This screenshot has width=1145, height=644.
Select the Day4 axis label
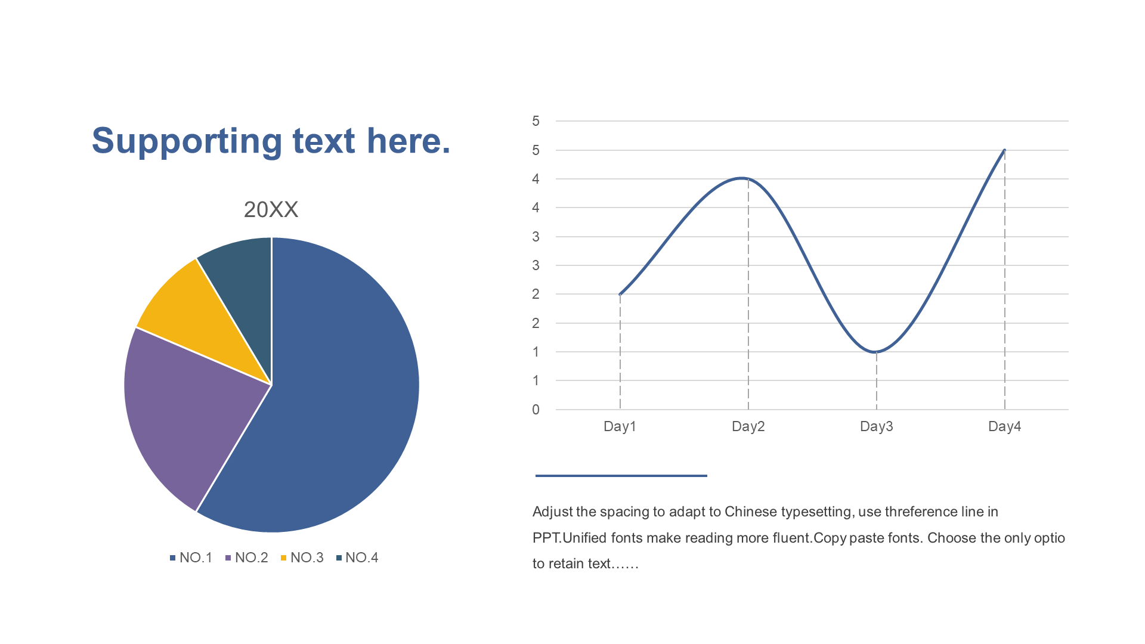pos(1005,426)
